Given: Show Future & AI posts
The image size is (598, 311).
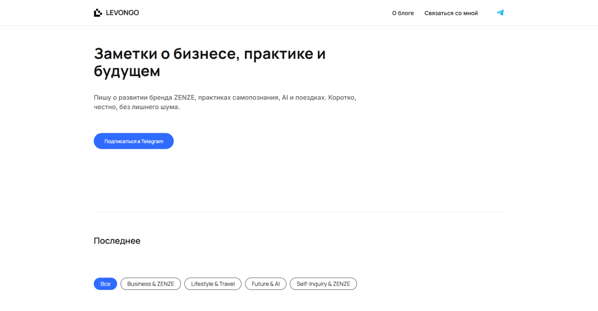Looking at the screenshot, I should coord(265,284).
